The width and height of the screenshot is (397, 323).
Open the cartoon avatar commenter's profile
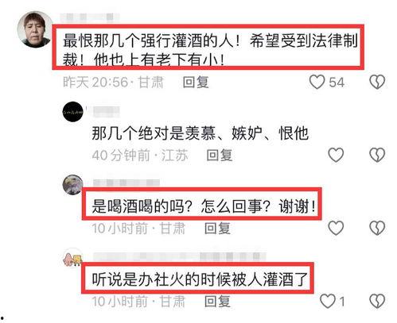coord(72,257)
